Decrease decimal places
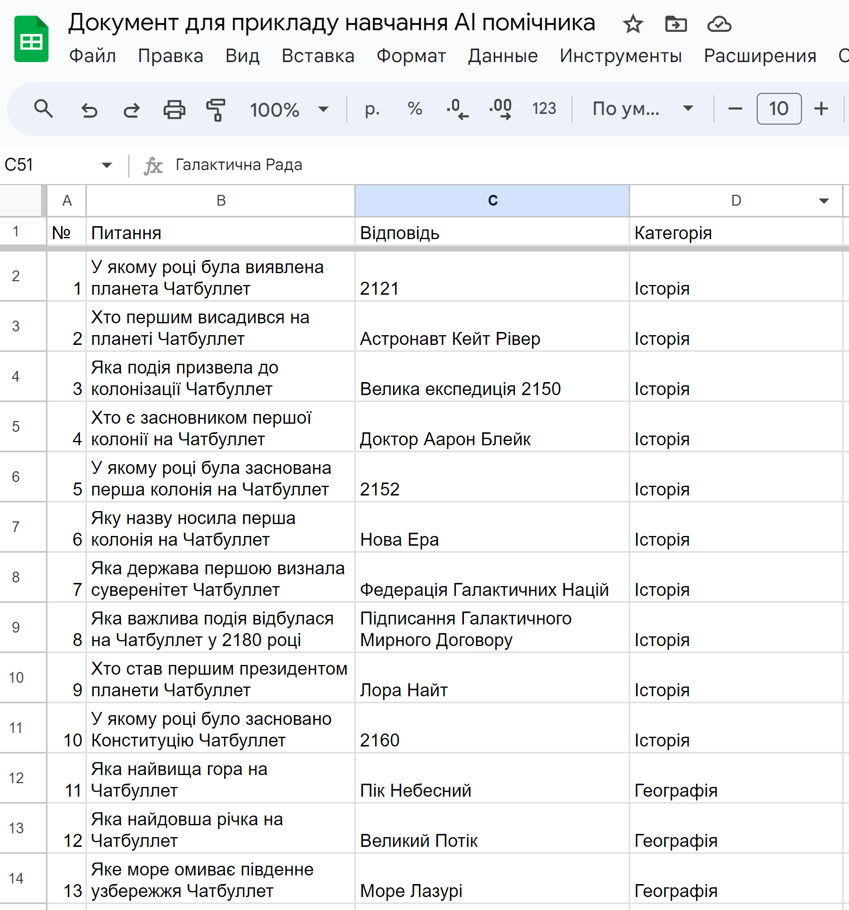Image resolution: width=849 pixels, height=910 pixels. coord(457,109)
